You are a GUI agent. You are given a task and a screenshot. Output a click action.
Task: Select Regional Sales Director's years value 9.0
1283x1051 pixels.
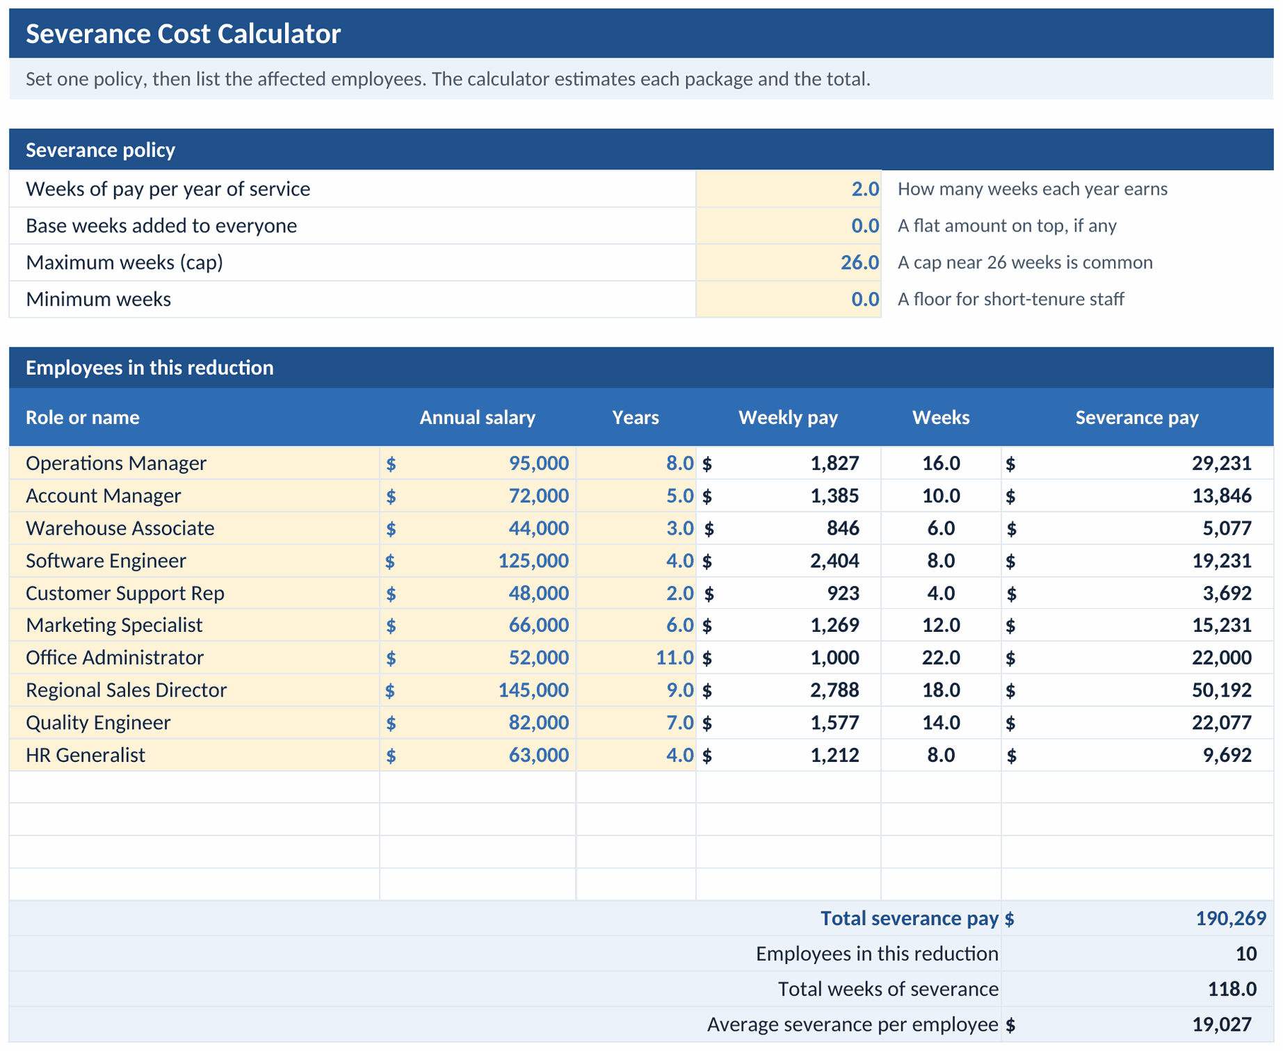(636, 690)
